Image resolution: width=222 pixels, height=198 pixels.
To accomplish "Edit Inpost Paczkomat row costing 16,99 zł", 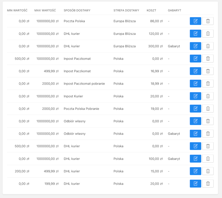I will tap(195, 71).
